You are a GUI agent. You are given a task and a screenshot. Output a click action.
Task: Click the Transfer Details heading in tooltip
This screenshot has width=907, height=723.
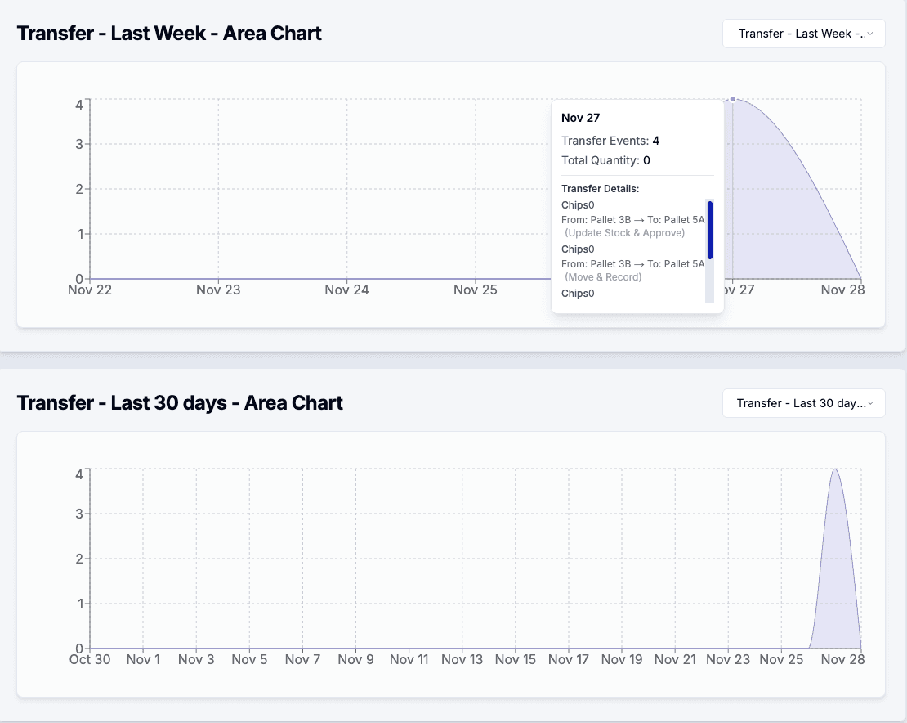point(600,189)
